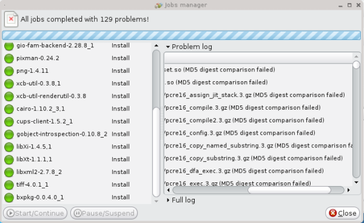Click the Jobs manager title bar icon
This screenshot has width=364, height=223.
pos(159,5)
